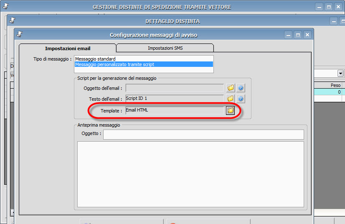This screenshot has width=345, height=224.
Task: Maximize the Gestione Distinte di Spedizione window
Action: pos(329,7)
